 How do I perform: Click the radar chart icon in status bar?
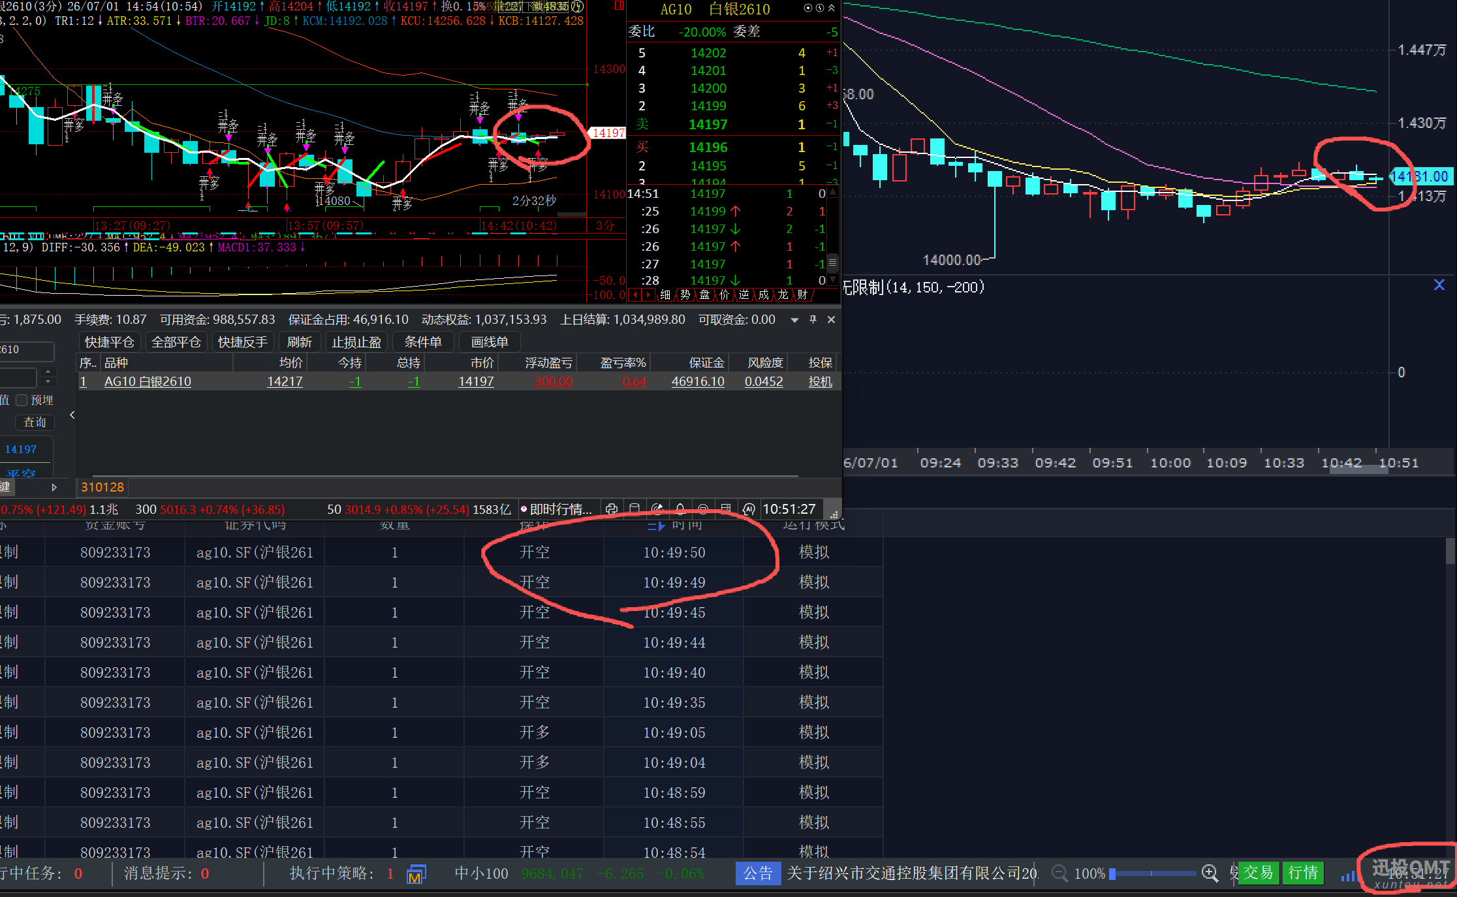click(x=657, y=509)
